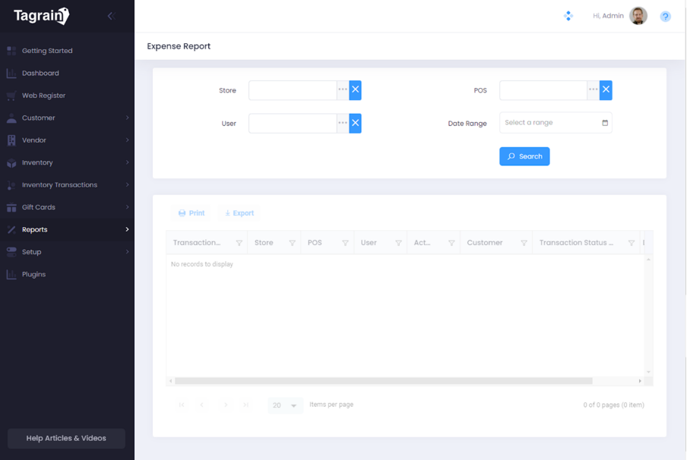Screen dimensions: 687x460
Task: Open the blue apps icon in header
Action: click(x=568, y=16)
